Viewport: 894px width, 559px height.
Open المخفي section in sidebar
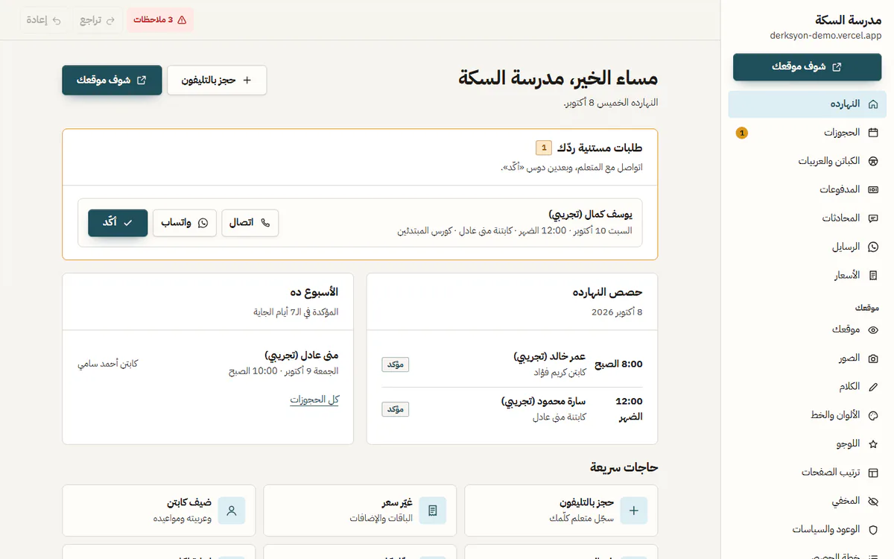807,501
